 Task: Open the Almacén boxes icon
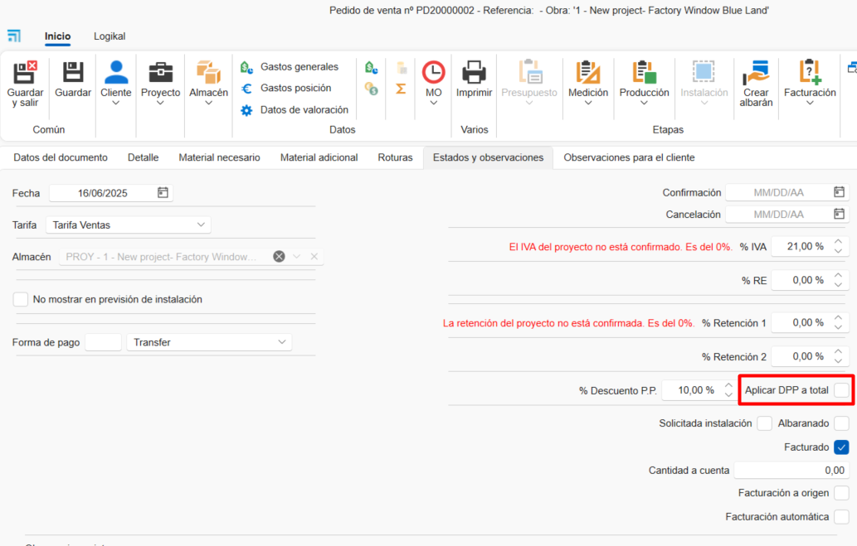(208, 72)
